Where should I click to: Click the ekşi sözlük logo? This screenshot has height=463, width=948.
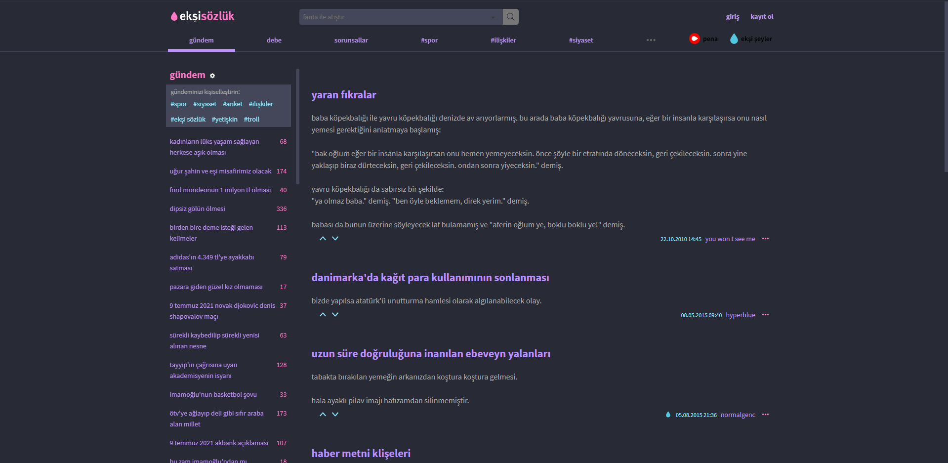coord(202,16)
